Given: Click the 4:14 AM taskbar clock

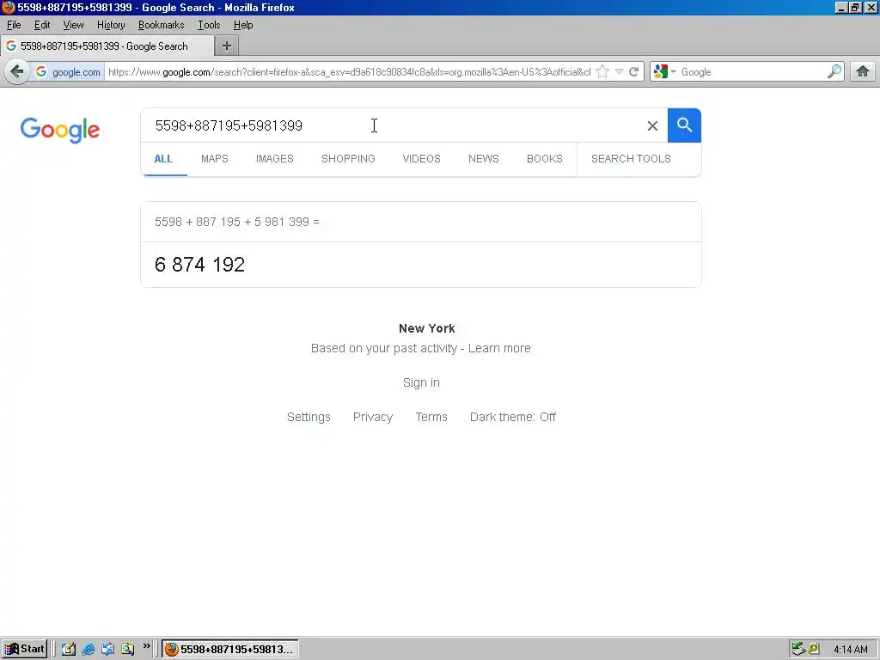Looking at the screenshot, I should tap(850, 650).
